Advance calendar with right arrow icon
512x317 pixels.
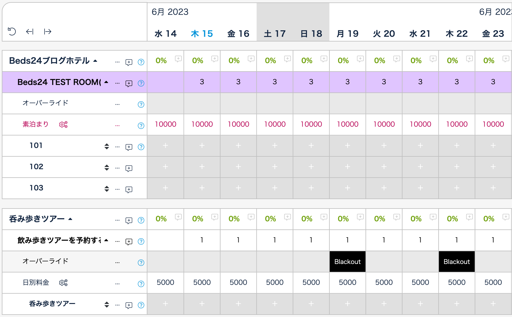(48, 32)
